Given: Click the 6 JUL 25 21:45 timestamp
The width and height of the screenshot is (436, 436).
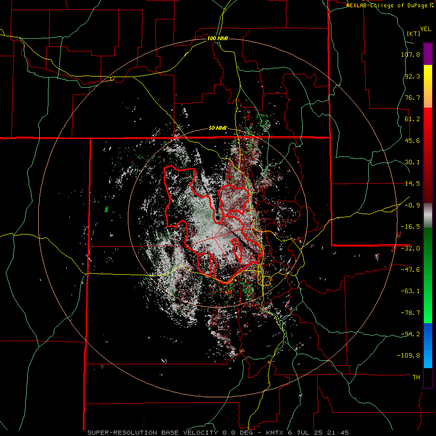Looking at the screenshot, I should [317, 433].
